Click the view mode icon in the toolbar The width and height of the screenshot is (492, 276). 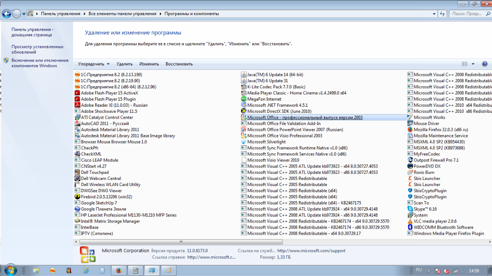click(x=465, y=64)
